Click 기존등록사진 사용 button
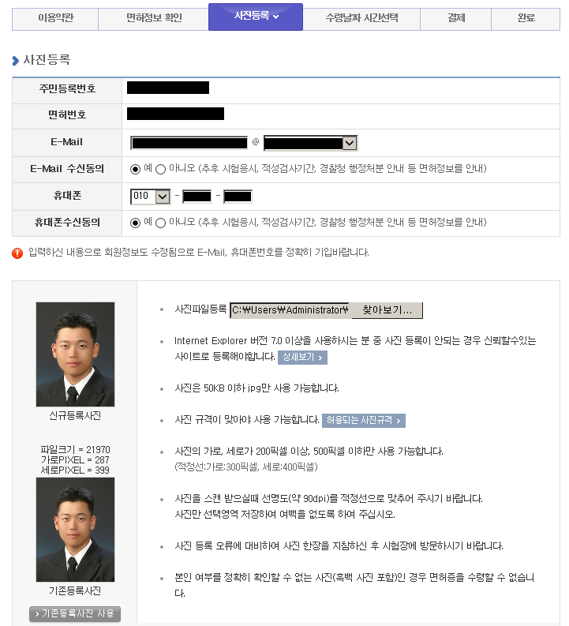 (x=75, y=613)
